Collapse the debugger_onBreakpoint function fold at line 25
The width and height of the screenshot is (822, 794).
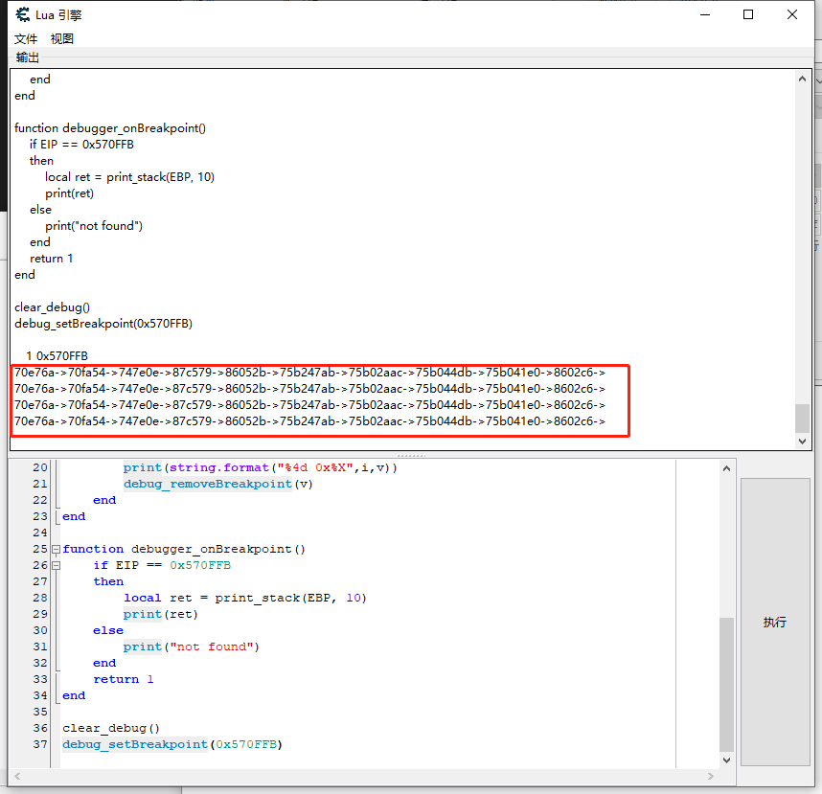pos(56,550)
